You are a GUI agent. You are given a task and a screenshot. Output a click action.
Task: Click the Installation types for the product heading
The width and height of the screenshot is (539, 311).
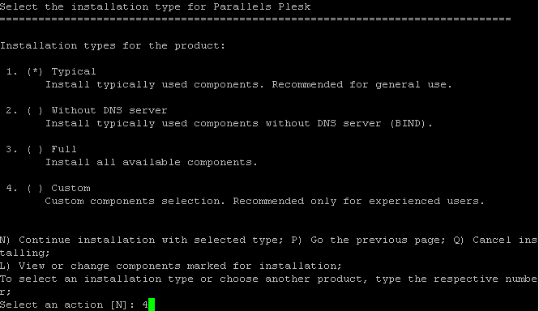pyautogui.click(x=113, y=45)
